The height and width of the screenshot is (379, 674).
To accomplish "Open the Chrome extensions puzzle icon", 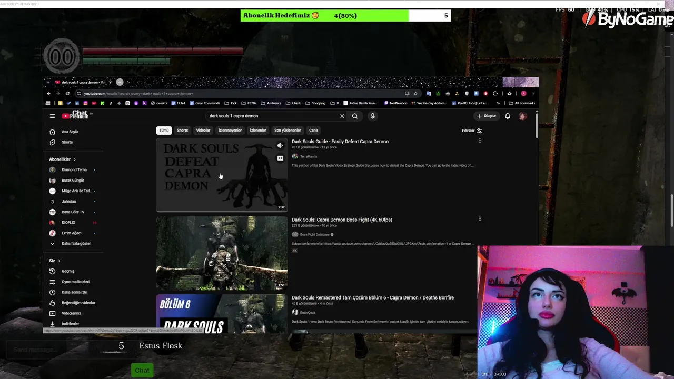I will (495, 93).
